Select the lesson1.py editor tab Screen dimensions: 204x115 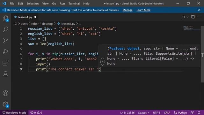pos(25,17)
